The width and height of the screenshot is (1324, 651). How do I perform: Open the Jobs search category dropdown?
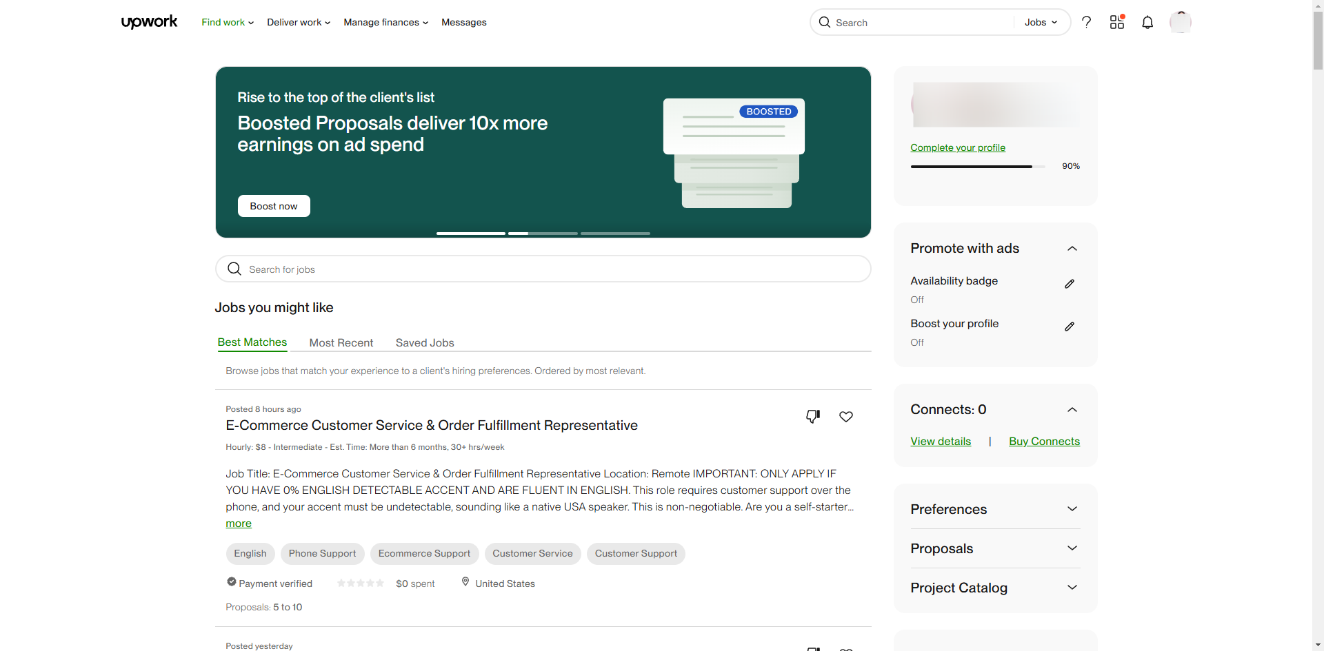coord(1041,22)
